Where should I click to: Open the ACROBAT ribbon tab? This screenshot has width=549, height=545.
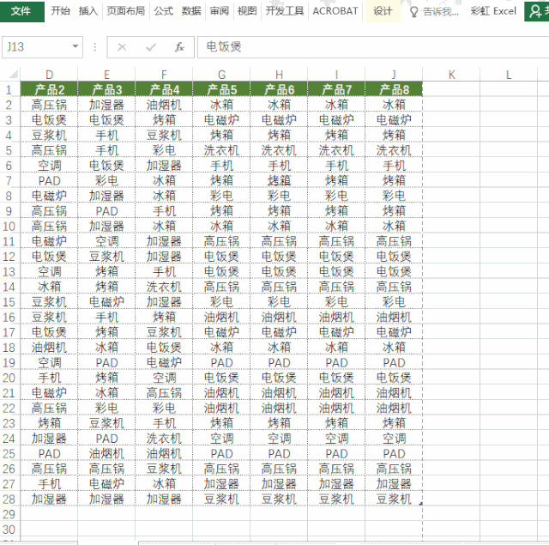[335, 11]
